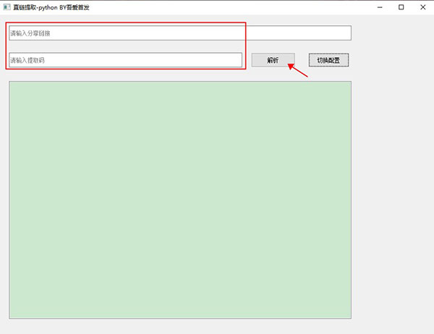
Task: Close the window
Action: coord(422,7)
